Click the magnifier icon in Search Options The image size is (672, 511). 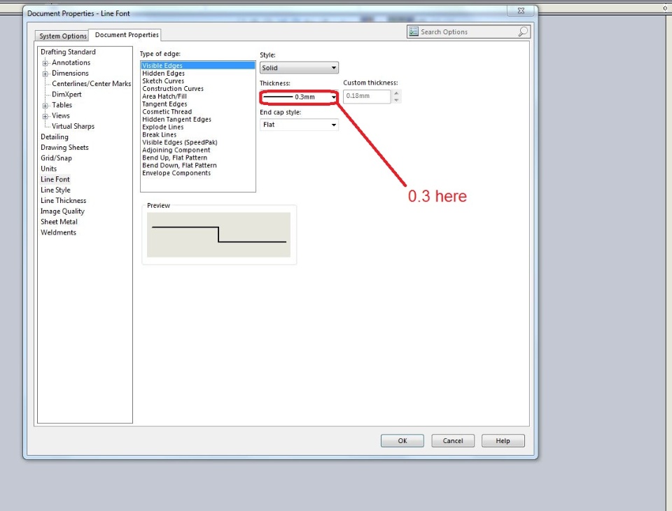(x=524, y=31)
